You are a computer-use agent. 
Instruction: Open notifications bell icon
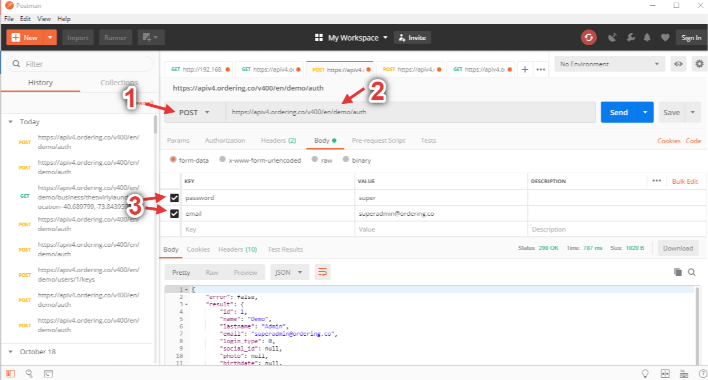tap(647, 37)
